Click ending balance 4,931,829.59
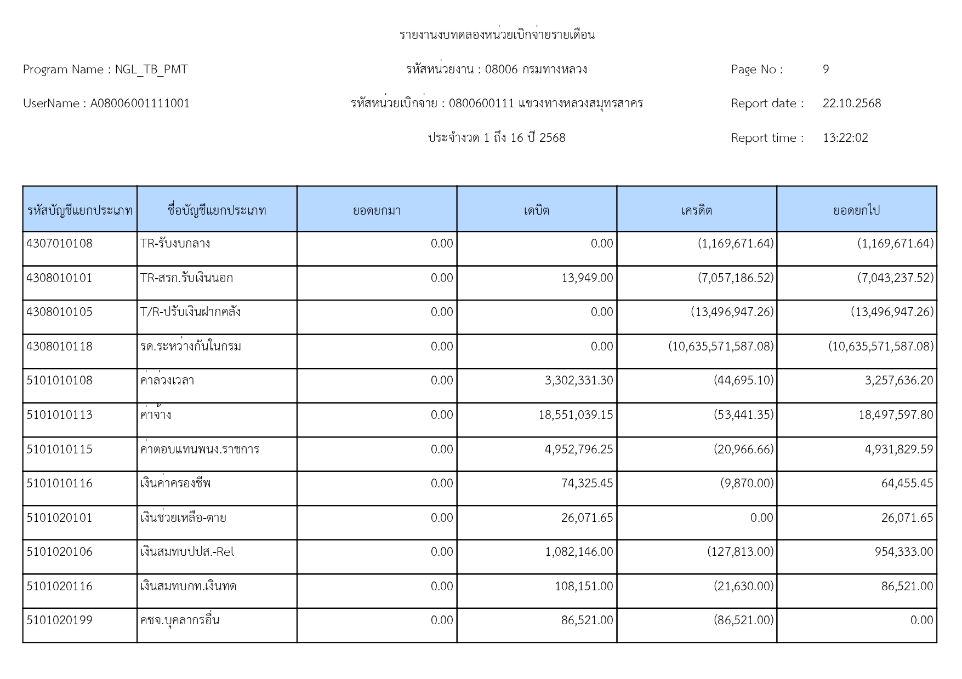The width and height of the screenshot is (962, 679). (x=898, y=450)
